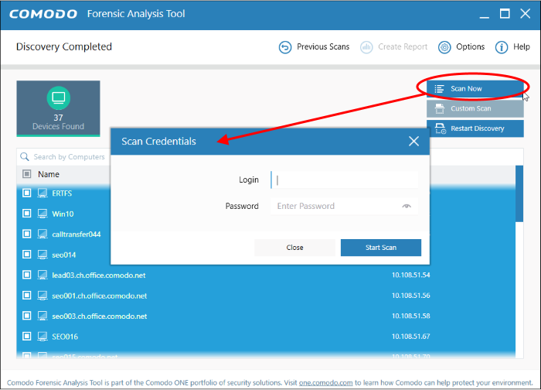
Task: Toggle the lead03.ch.office.comodo.net checkbox
Action: pos(26,275)
